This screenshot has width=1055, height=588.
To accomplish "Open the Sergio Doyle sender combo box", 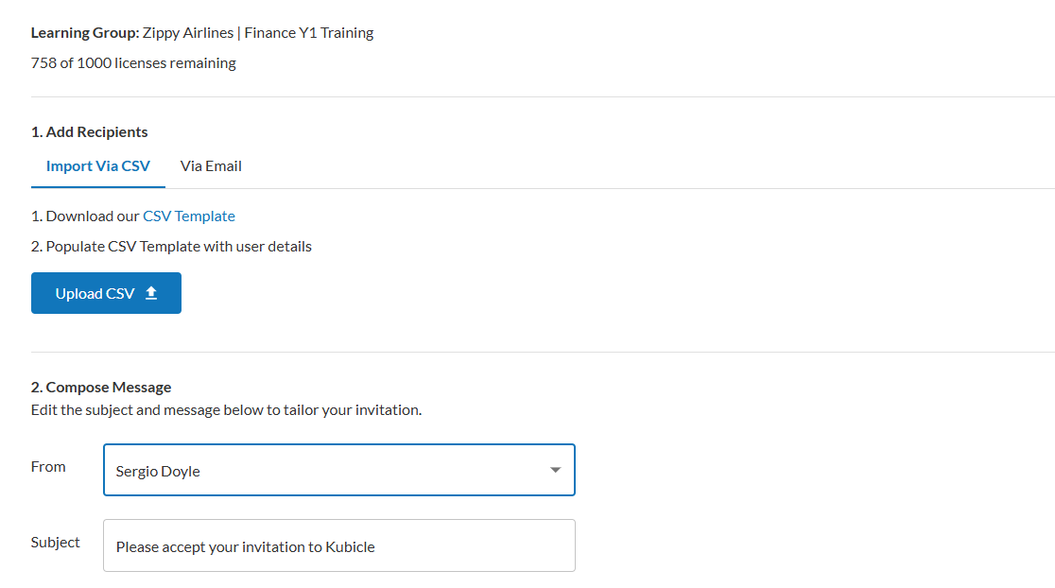I will [x=338, y=471].
